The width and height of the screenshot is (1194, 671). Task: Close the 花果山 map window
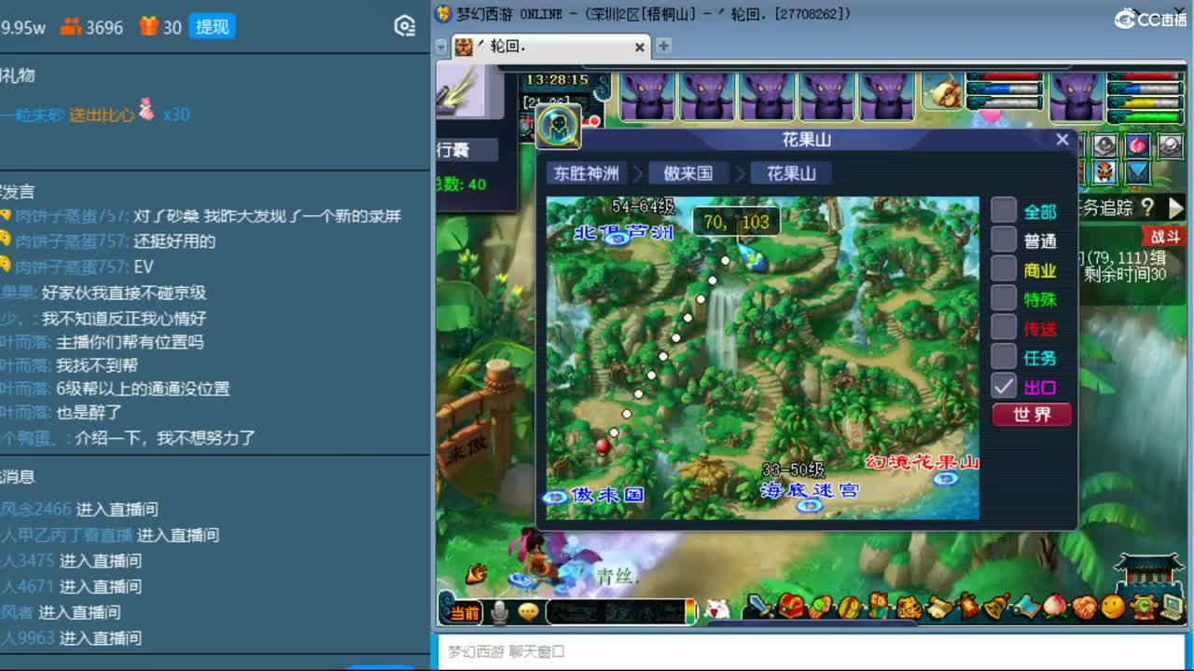coord(1062,139)
